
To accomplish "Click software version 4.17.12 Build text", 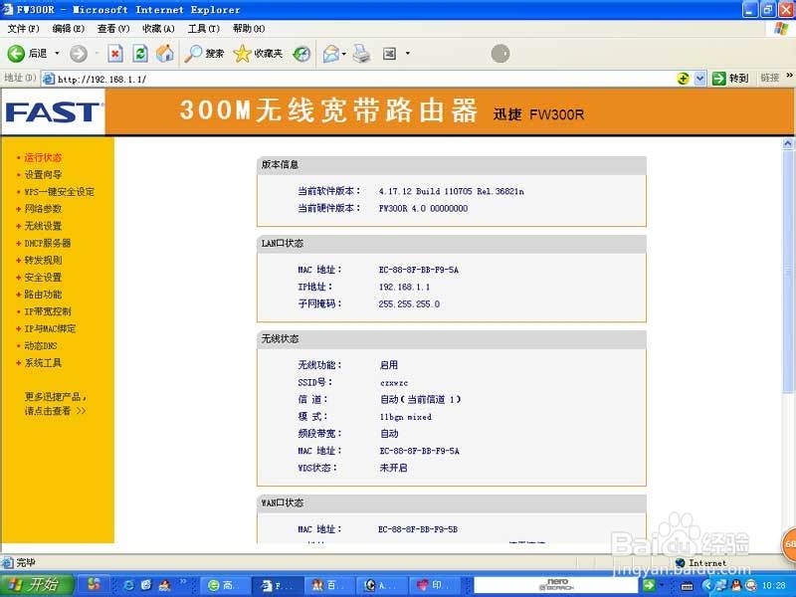I will click(452, 191).
